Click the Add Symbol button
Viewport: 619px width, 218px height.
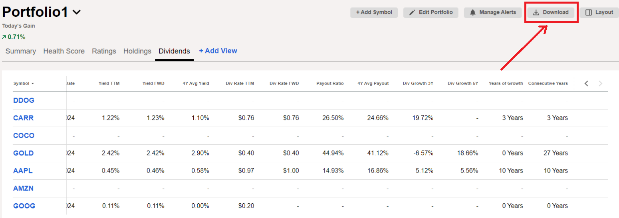click(374, 12)
